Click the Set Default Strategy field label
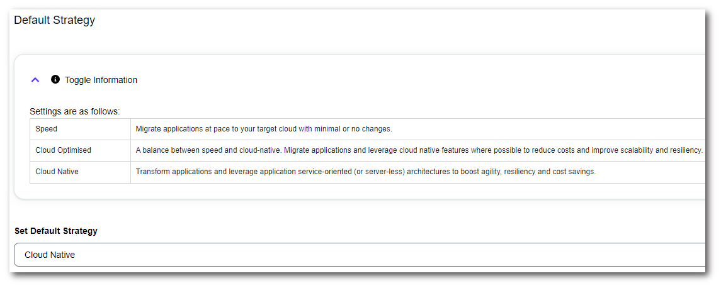This screenshot has width=721, height=288. point(56,231)
